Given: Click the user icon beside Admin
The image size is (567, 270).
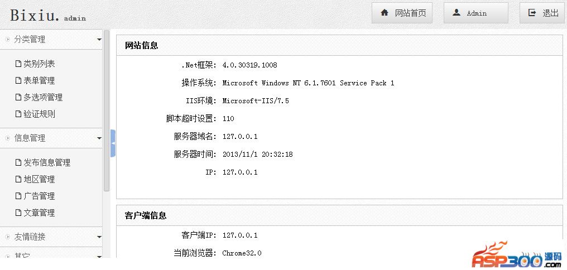Looking at the screenshot, I should pyautogui.click(x=457, y=13).
